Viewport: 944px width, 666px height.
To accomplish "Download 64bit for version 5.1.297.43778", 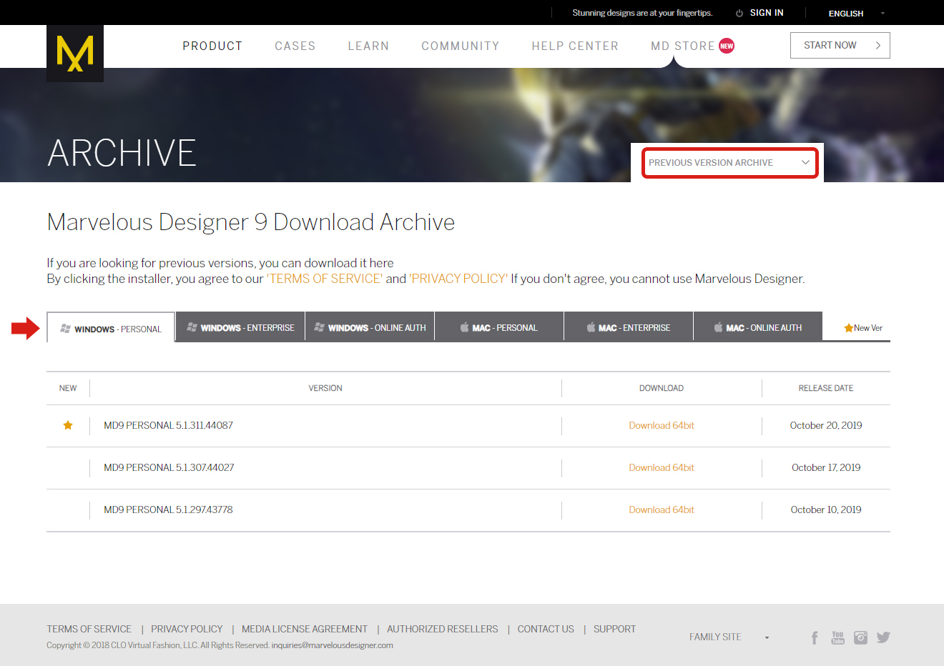I will coord(662,510).
